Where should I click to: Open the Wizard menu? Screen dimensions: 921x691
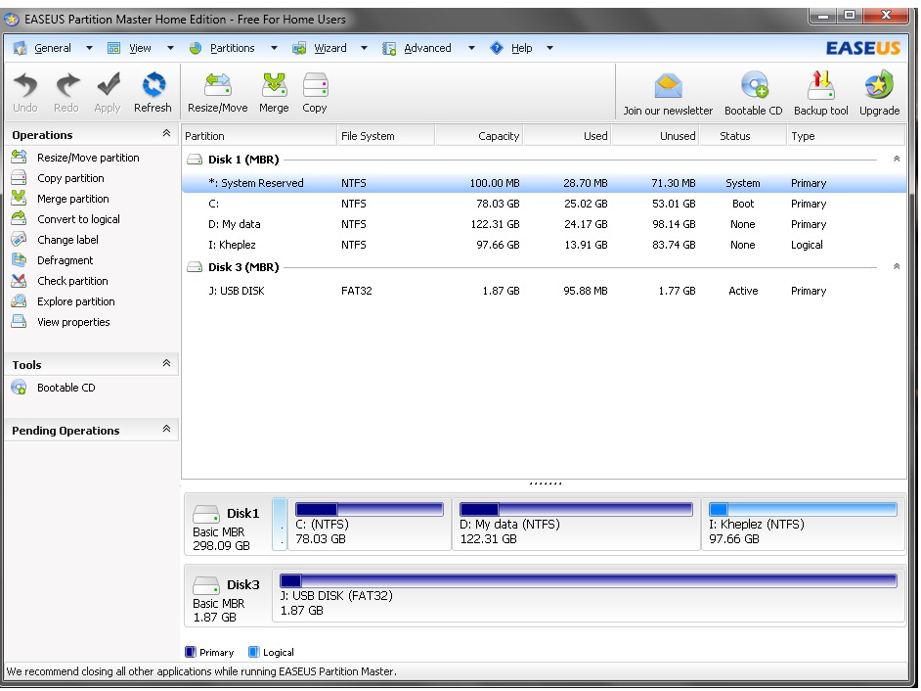[330, 48]
